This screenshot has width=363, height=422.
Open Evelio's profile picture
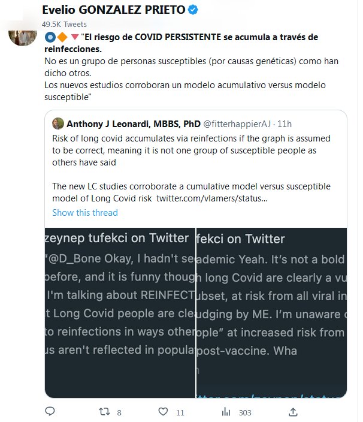pos(20,35)
